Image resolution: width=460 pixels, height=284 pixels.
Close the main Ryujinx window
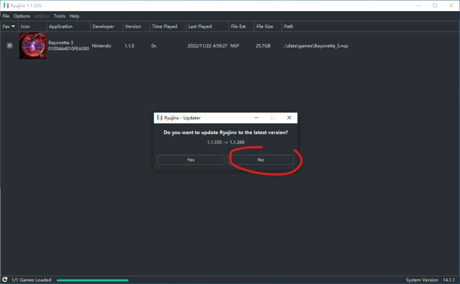pos(451,5)
